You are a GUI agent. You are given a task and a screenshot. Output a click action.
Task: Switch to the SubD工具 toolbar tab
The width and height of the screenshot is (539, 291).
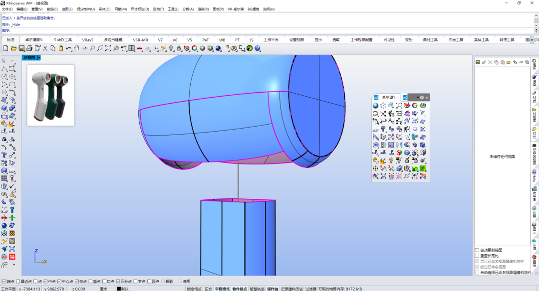pos(63,40)
